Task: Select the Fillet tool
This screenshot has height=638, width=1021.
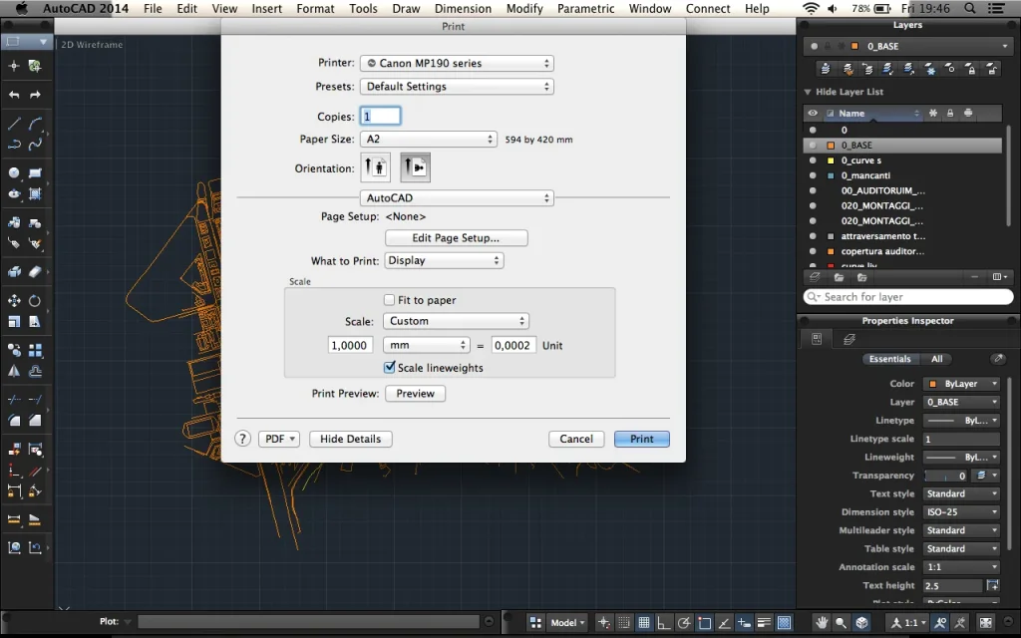Action: point(14,421)
